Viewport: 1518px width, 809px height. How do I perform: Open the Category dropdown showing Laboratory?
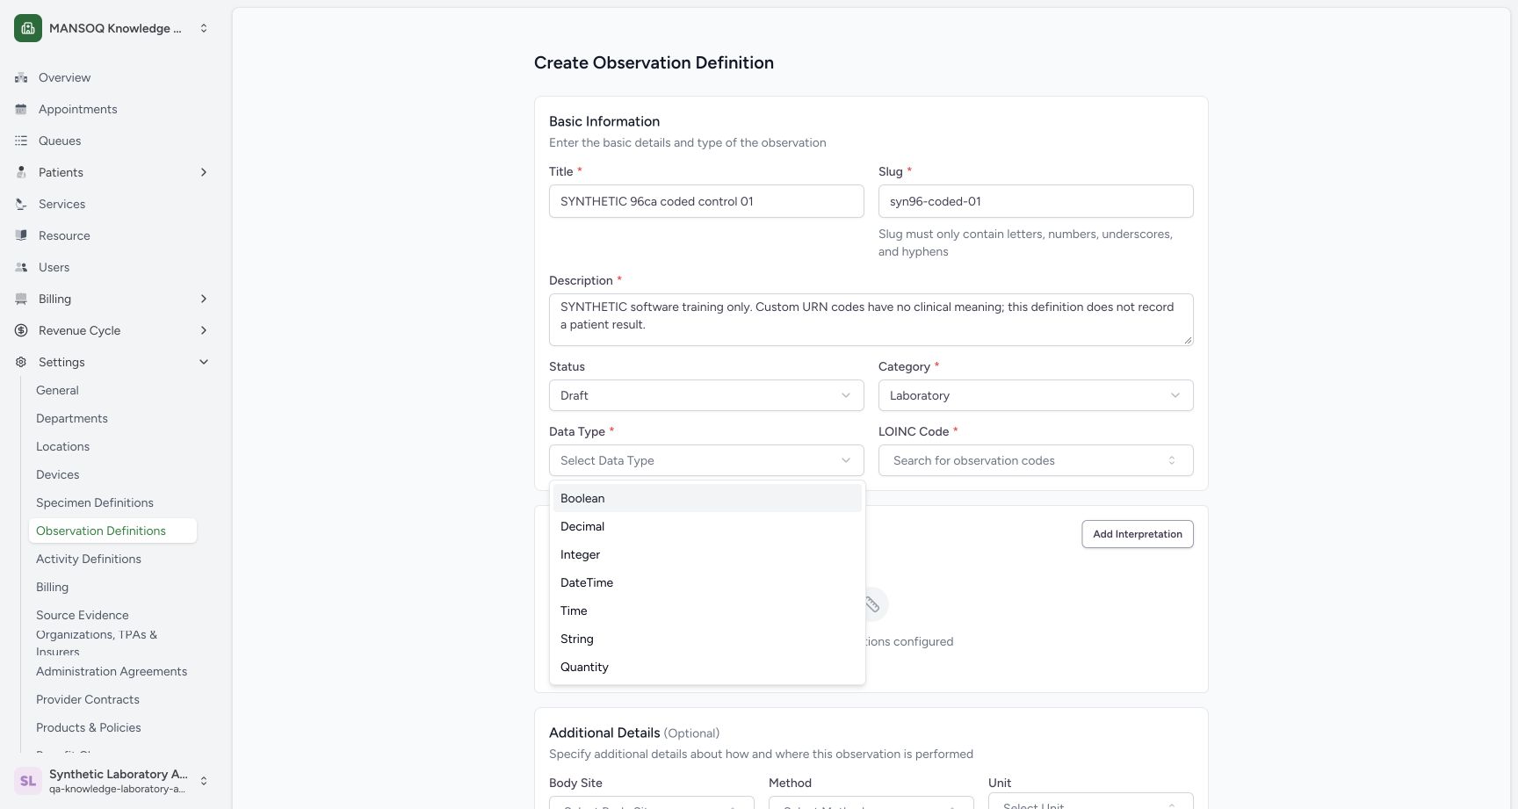1036,395
